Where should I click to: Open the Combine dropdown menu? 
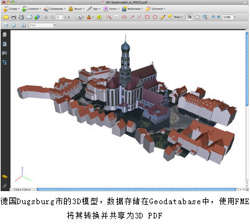(32, 9)
